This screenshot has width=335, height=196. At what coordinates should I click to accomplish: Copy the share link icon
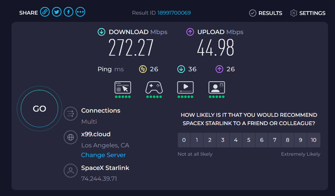pos(45,12)
